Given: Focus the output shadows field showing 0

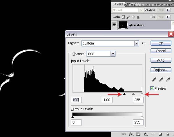Looking at the screenshot, I should pos(76,122).
